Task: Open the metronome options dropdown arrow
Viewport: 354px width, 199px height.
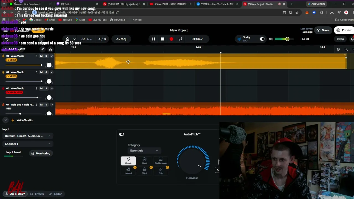Action: pos(74,39)
